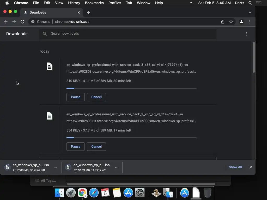Open a new tab with the plus button

tap(89, 12)
